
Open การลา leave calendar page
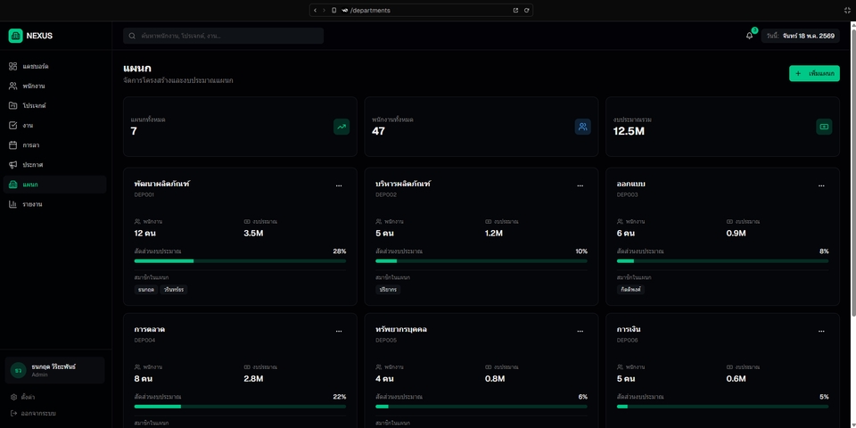pyautogui.click(x=54, y=145)
